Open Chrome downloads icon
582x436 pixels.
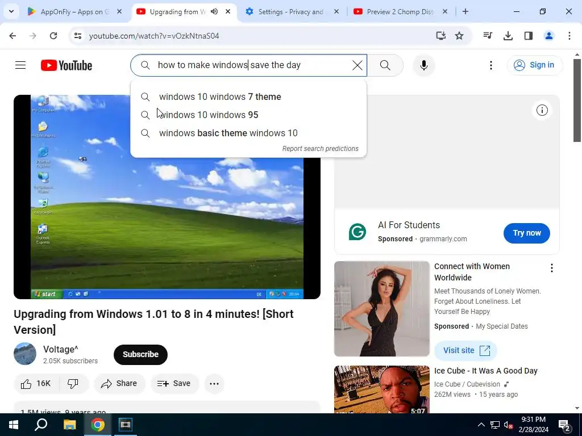(508, 36)
